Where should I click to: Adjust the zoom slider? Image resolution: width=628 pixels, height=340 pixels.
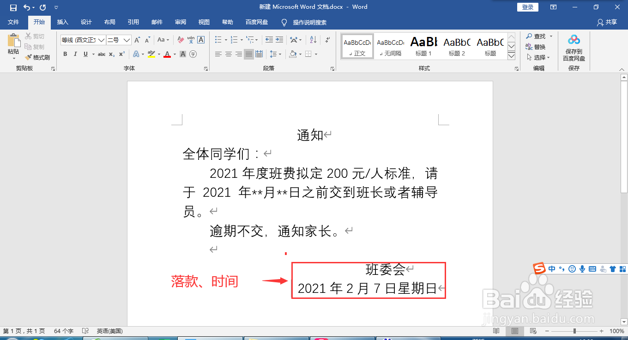coord(574,331)
